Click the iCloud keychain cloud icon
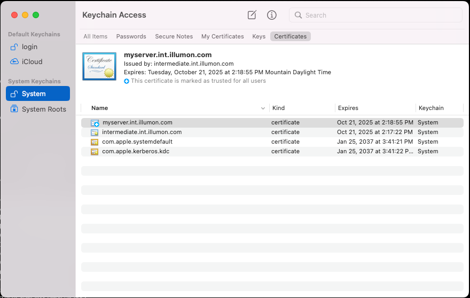Image resolution: width=470 pixels, height=298 pixels. 14,61
